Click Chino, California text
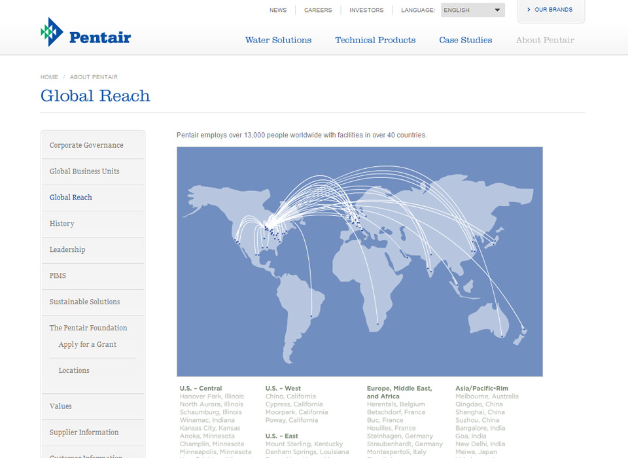This screenshot has width=628, height=458. tap(290, 396)
